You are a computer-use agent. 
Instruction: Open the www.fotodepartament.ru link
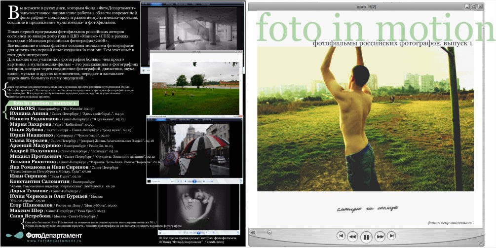tap(54, 241)
